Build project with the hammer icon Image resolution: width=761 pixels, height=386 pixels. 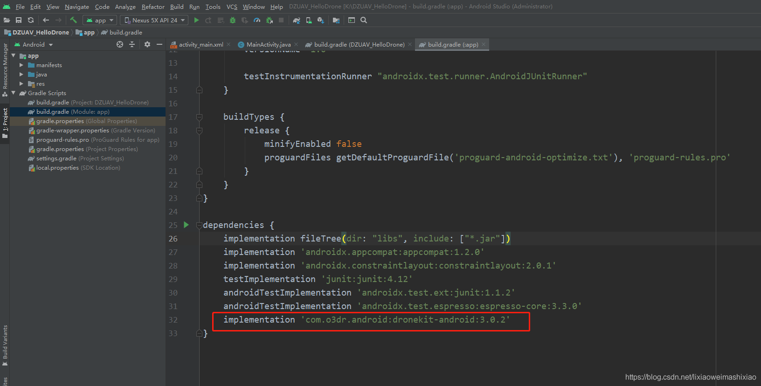(x=73, y=20)
